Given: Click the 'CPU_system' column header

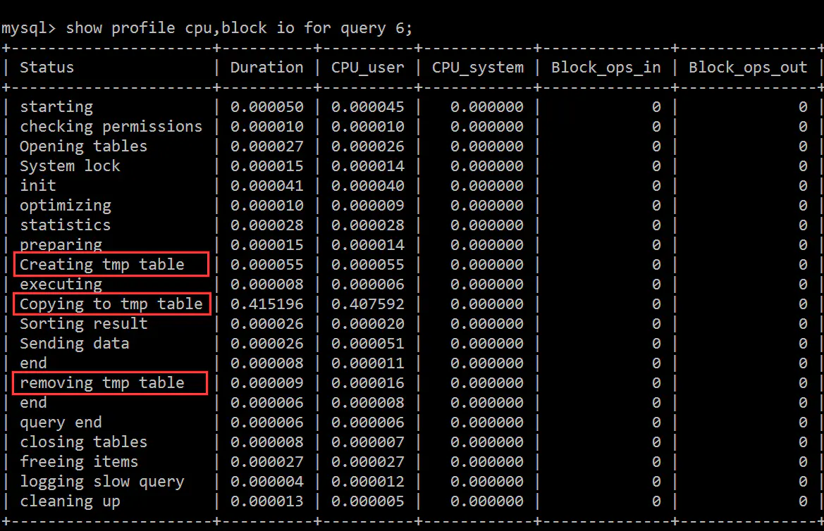Looking at the screenshot, I should pyautogui.click(x=477, y=67).
